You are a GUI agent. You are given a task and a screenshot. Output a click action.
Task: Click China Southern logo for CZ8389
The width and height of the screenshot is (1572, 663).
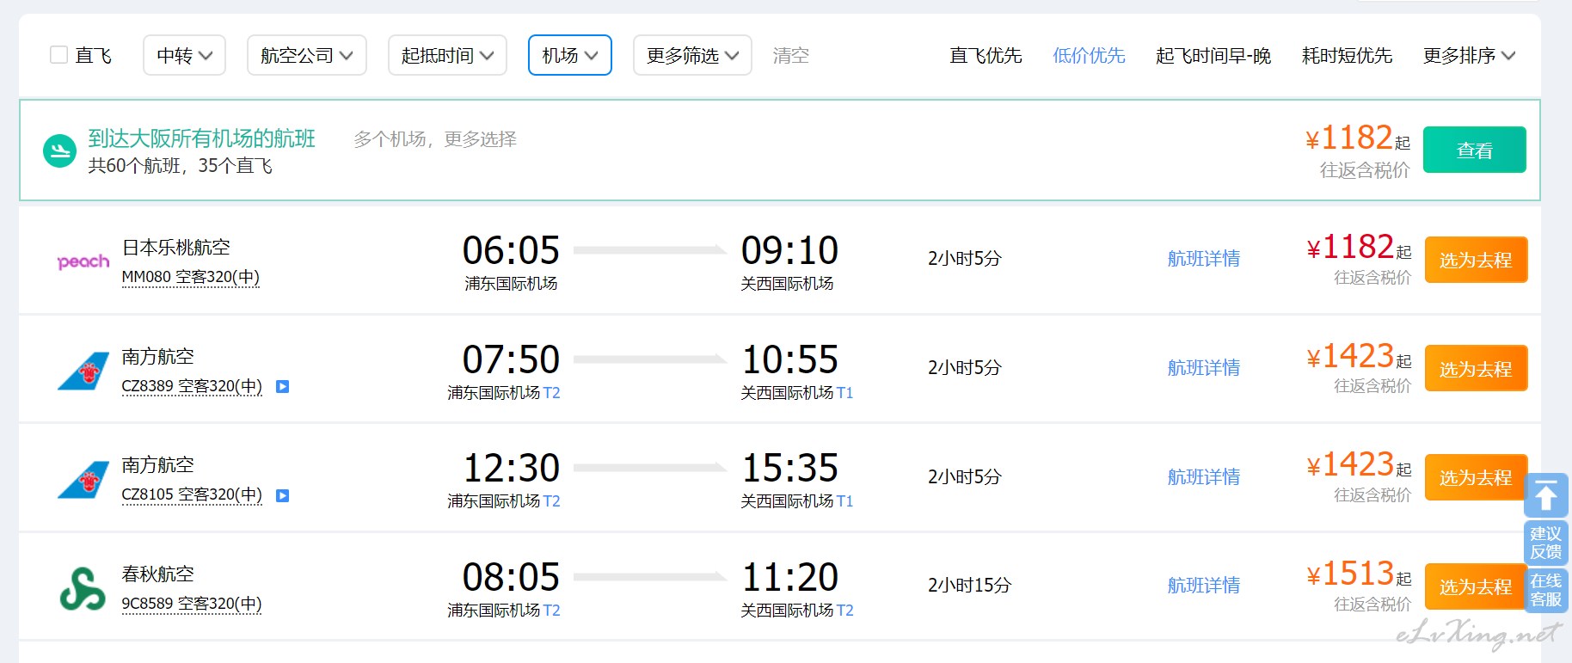[83, 371]
